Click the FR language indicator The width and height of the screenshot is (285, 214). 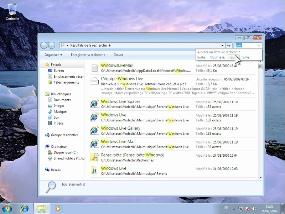(226, 208)
